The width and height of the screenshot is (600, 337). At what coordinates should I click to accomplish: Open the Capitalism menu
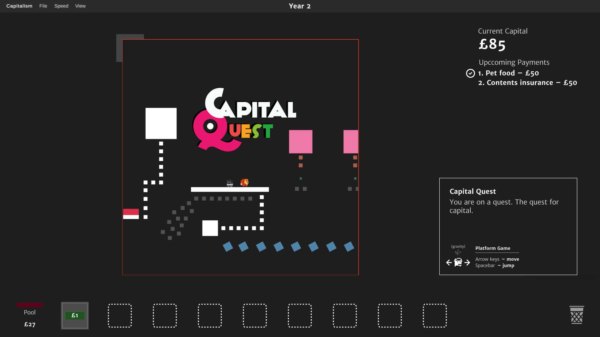tap(19, 6)
